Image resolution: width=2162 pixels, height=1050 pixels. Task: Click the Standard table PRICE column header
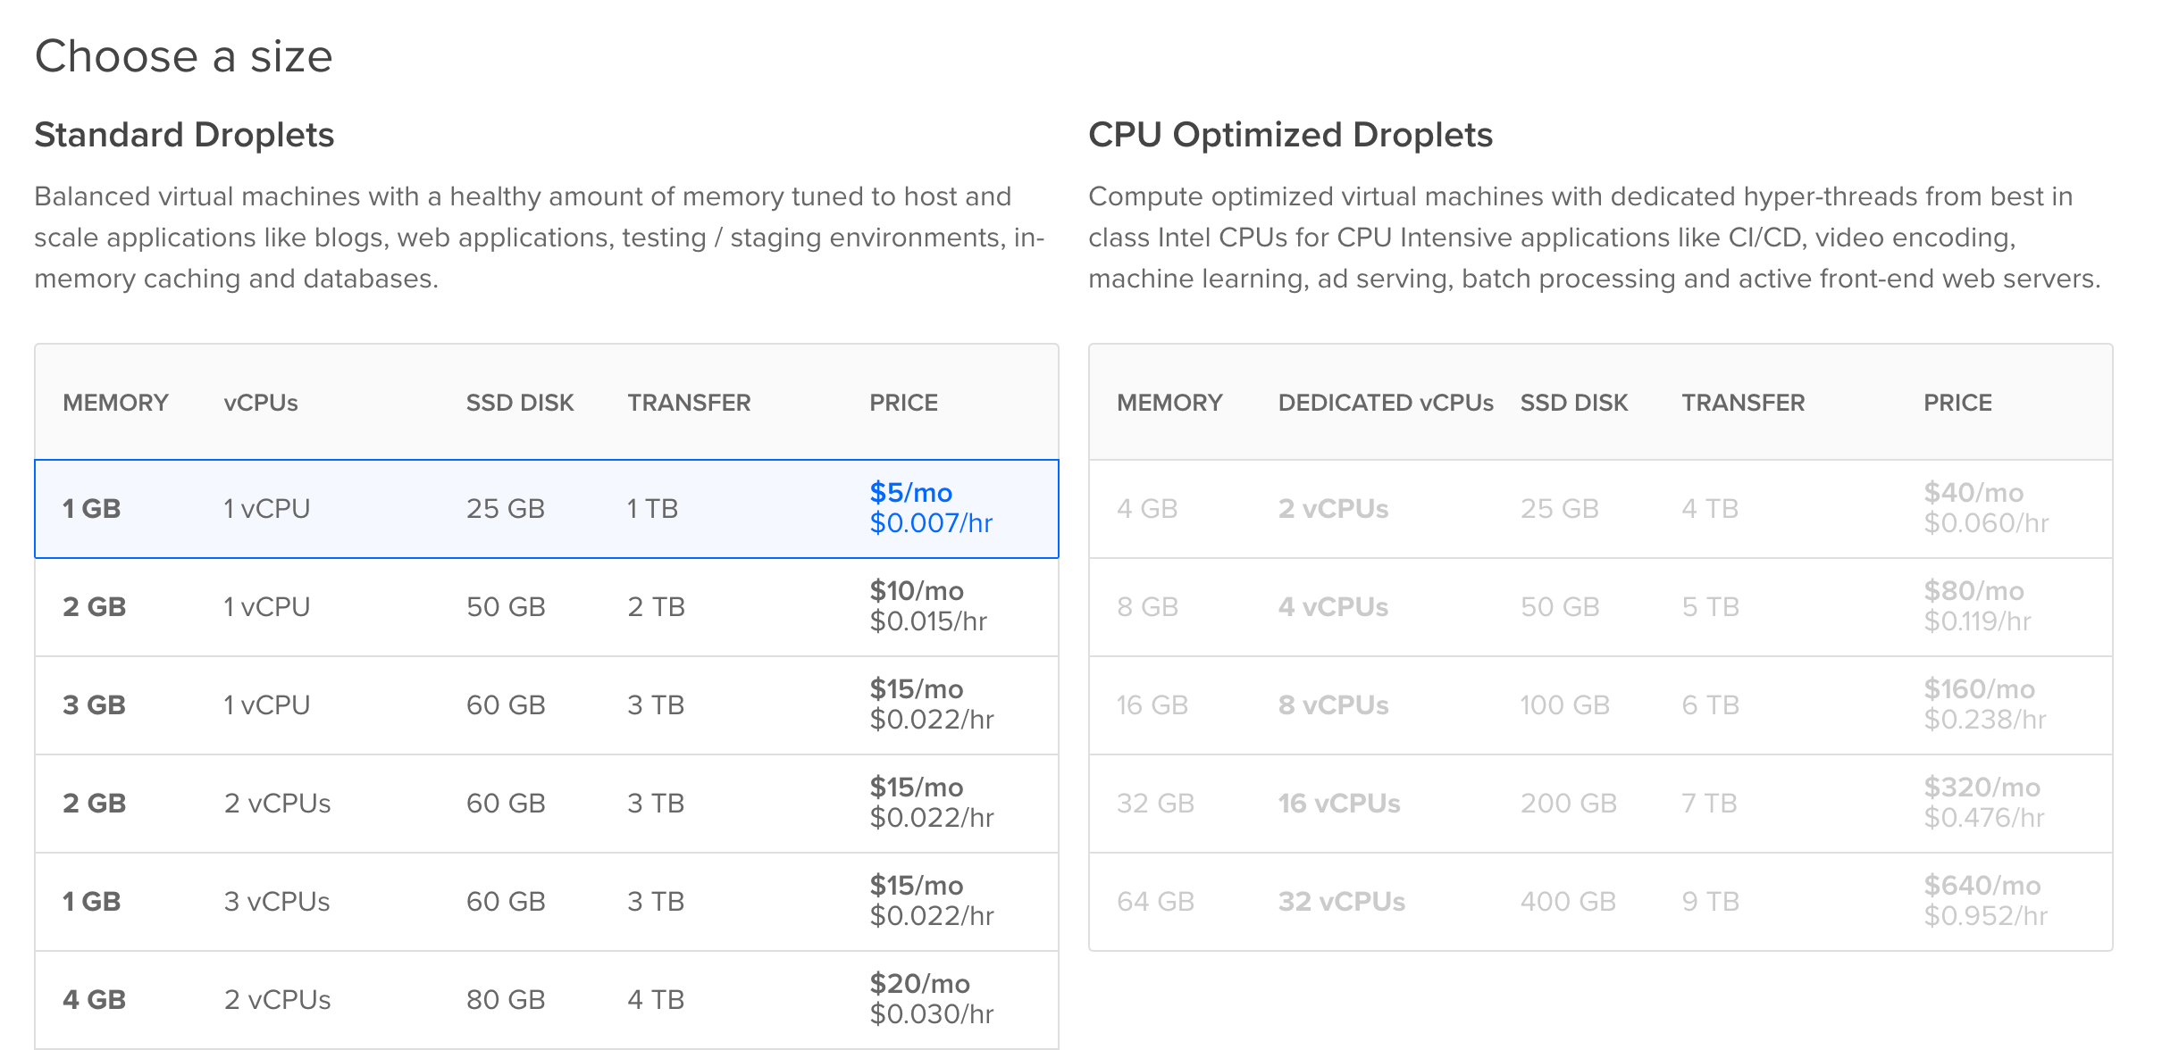click(x=903, y=403)
